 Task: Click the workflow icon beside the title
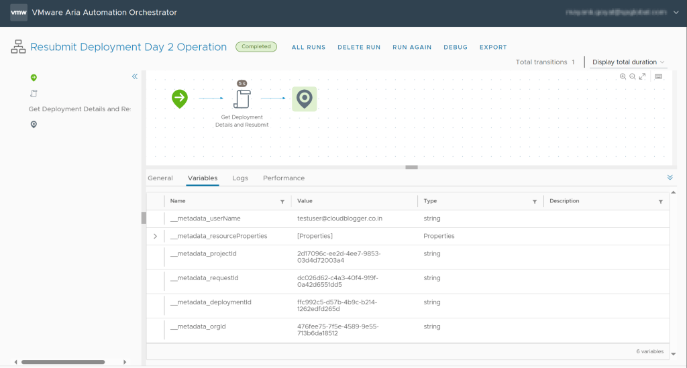18,47
